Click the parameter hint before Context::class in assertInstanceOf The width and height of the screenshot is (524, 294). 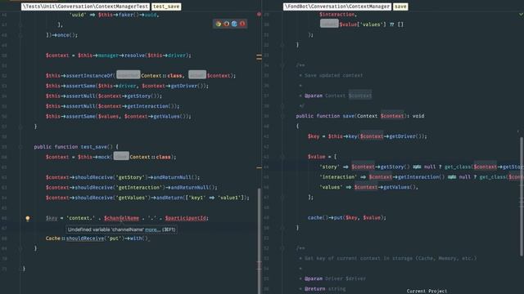click(x=128, y=74)
